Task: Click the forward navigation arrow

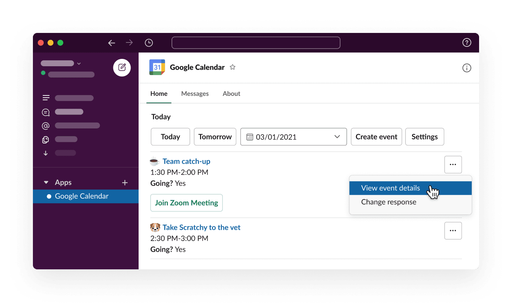Action: (129, 43)
